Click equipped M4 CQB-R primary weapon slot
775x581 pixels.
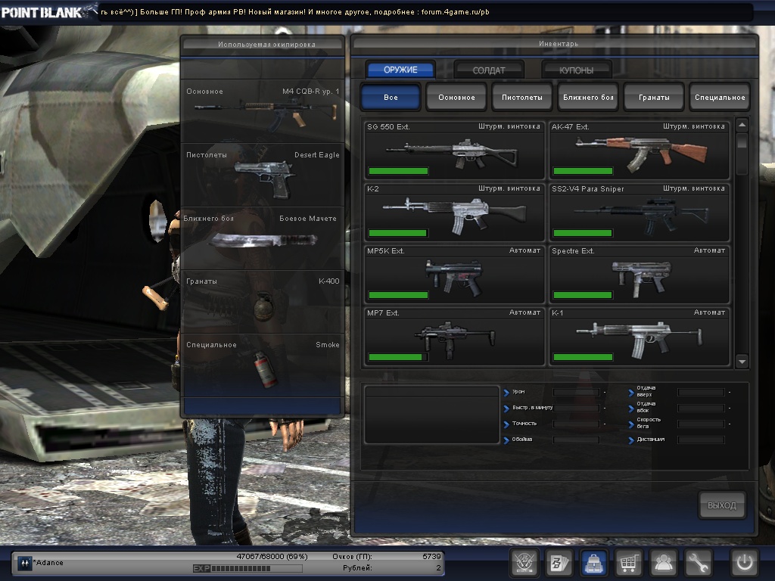(263, 111)
